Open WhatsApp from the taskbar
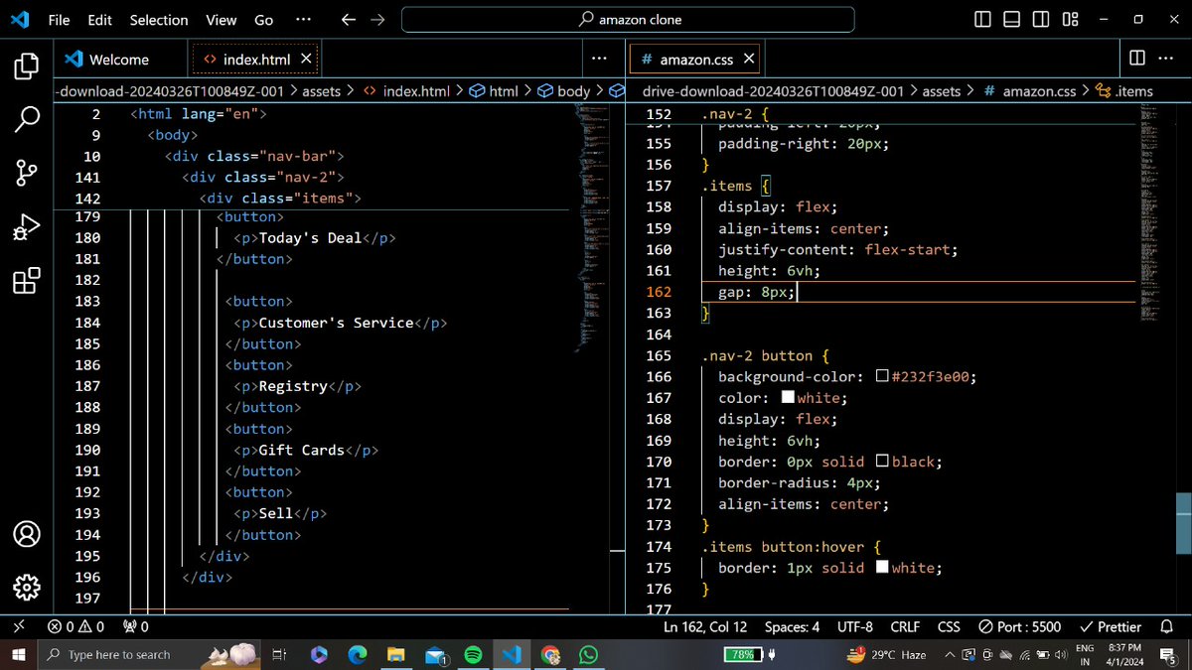This screenshot has height=670, width=1192. [589, 655]
